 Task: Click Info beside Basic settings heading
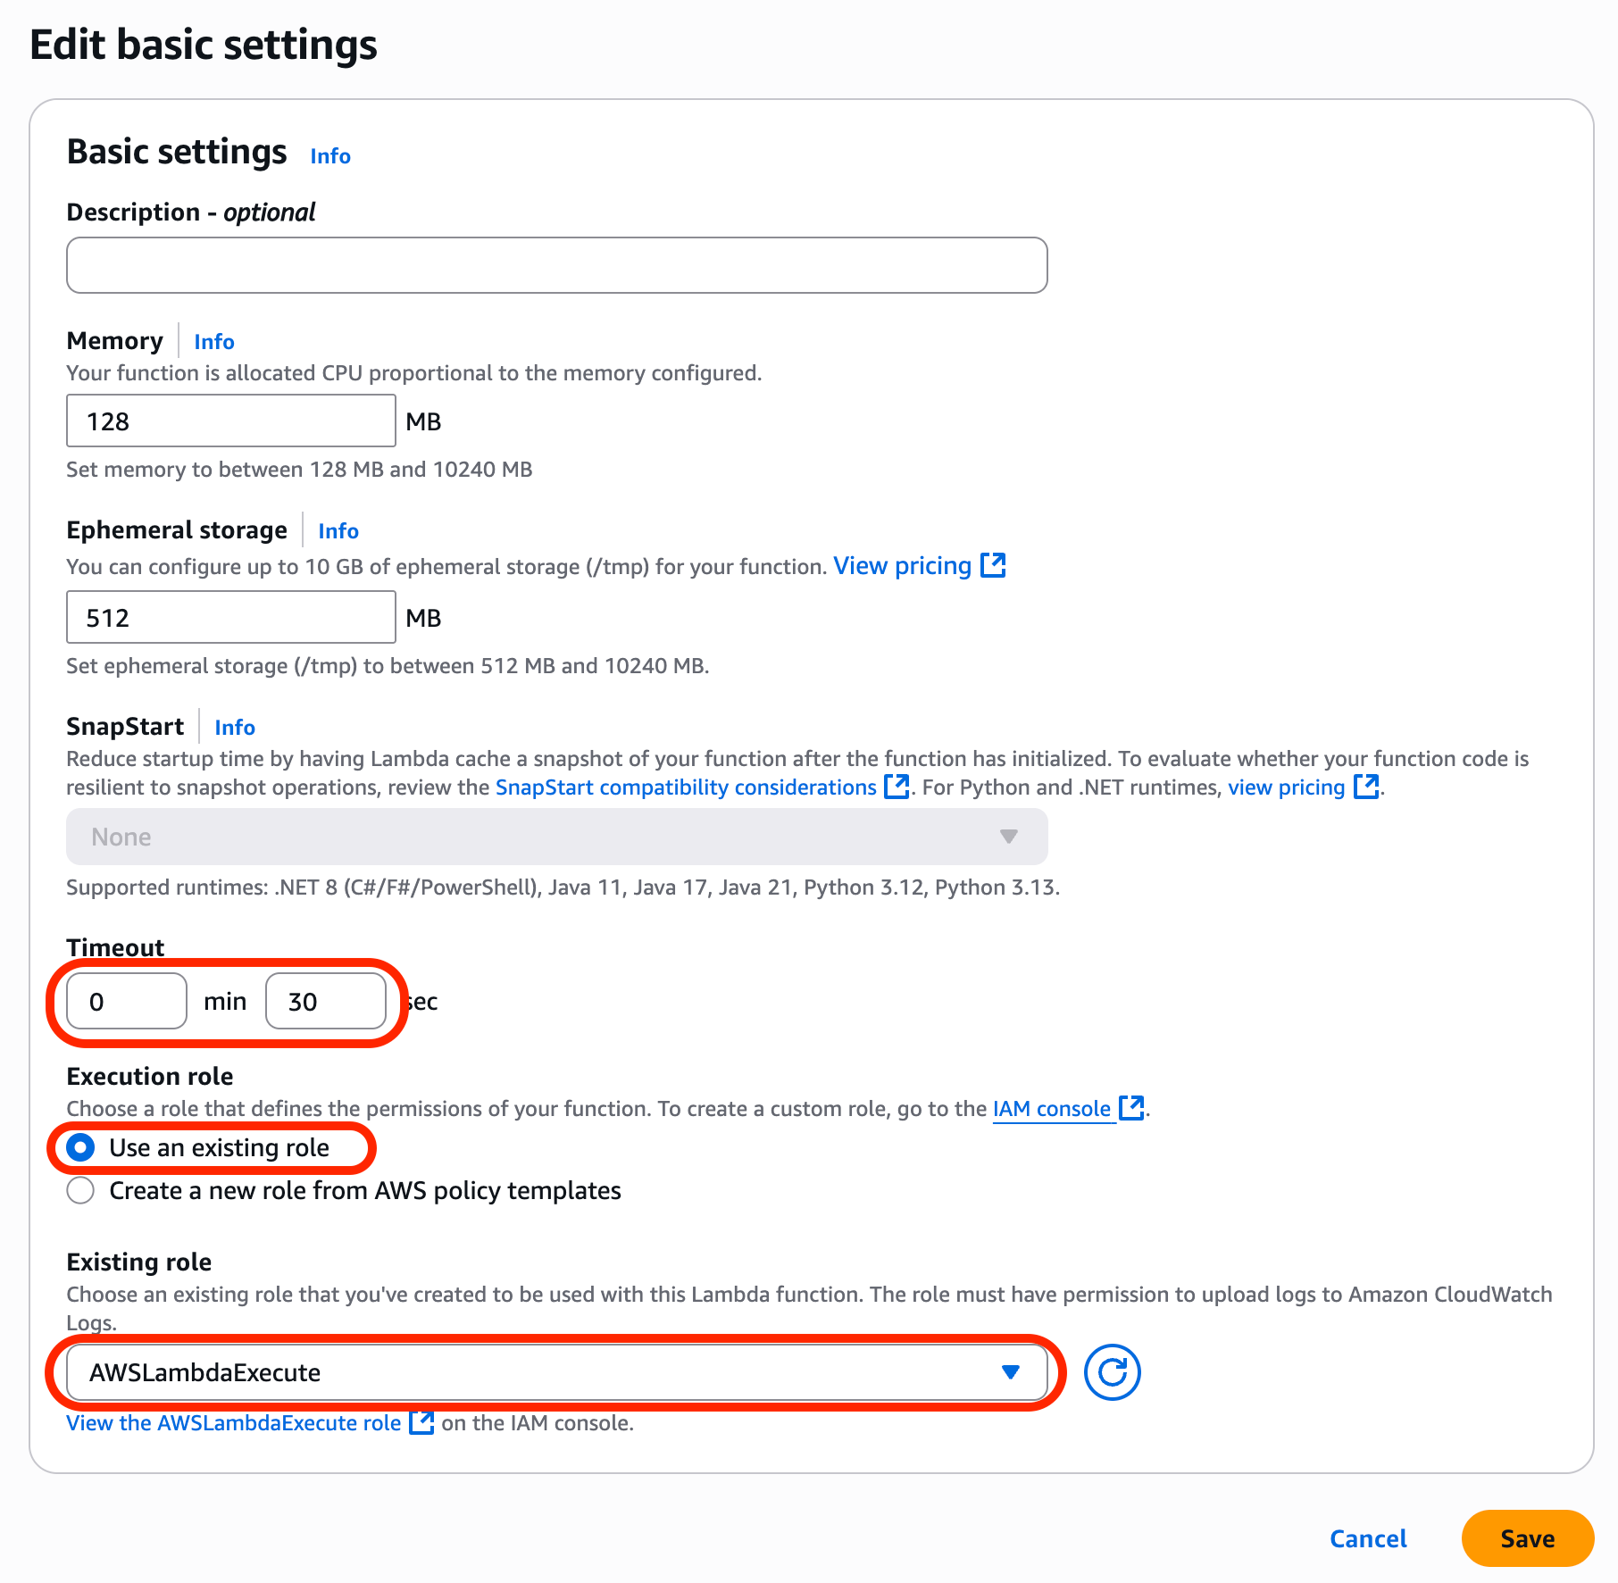tap(329, 155)
